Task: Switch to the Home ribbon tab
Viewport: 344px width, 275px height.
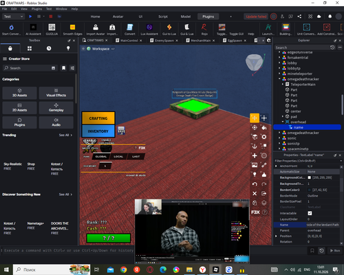Action: (95, 16)
